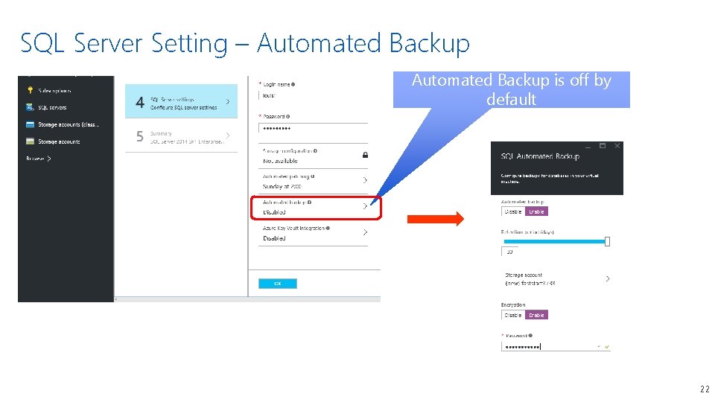Image resolution: width=715 pixels, height=402 pixels.
Task: Click the 'SQL Automated Backup' blade title
Action: pyautogui.click(x=540, y=156)
